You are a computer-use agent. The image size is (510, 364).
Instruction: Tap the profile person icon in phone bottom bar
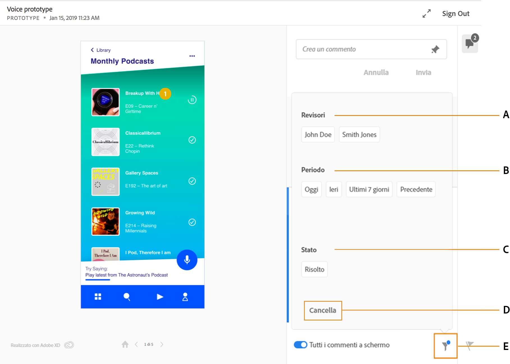pos(185,297)
